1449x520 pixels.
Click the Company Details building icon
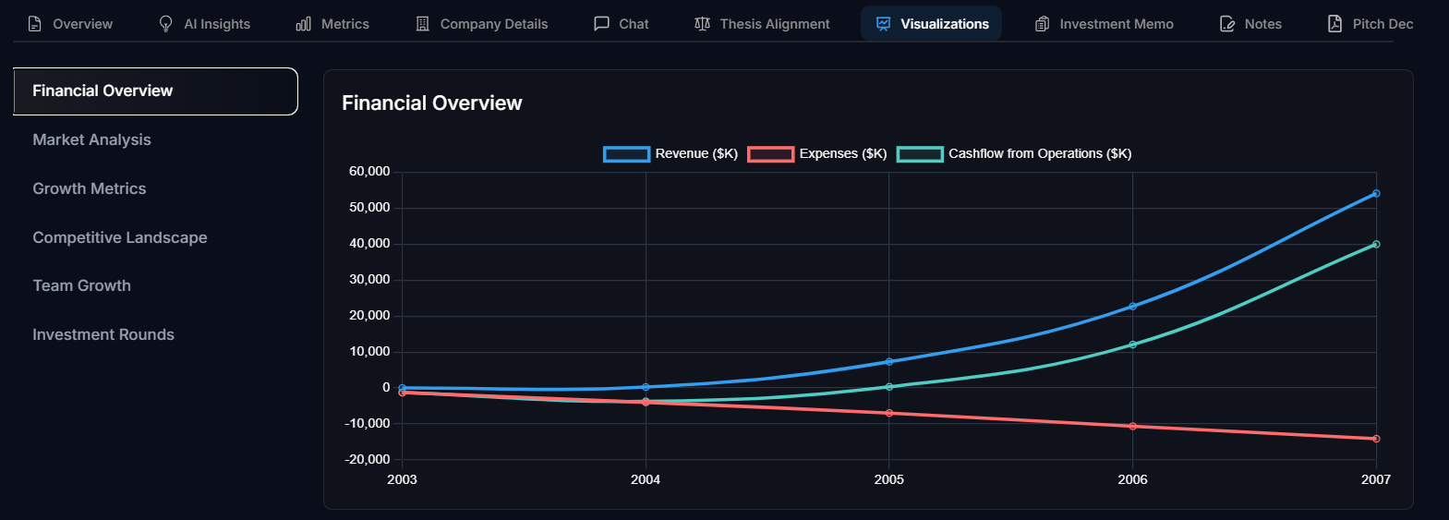click(x=423, y=24)
